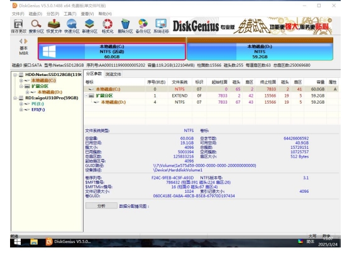The image size is (347, 255).
Task: Click the Delete Partition (删除分区) trash icon
Action: (x=125, y=26)
